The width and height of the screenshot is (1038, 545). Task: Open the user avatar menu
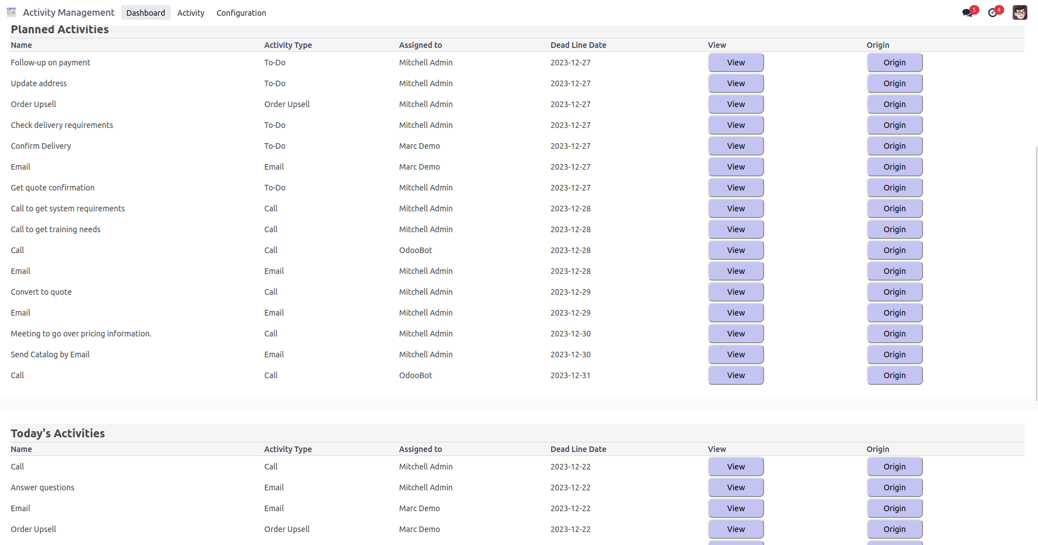(1019, 12)
